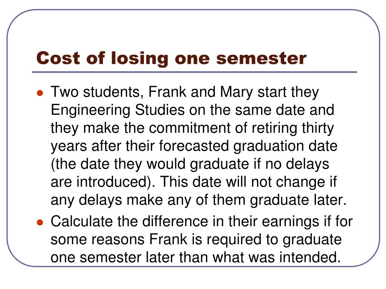Click the phrase 'This date will not change'
386x289 pixels.
click(x=242, y=182)
